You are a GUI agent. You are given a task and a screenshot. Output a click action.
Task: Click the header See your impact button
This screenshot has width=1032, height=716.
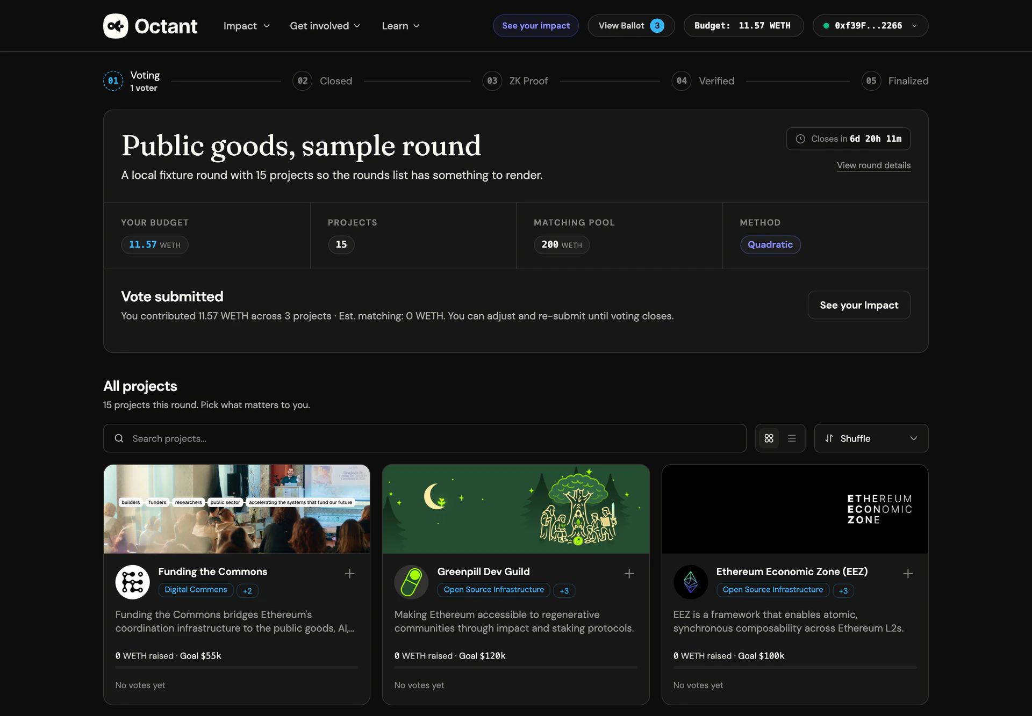(x=536, y=26)
